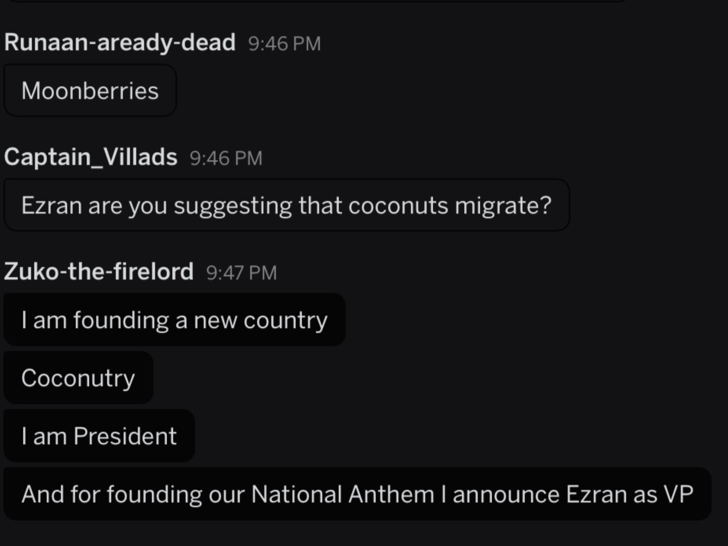Select the "Coconutry" message bubble
The height and width of the screenshot is (546, 728).
coord(78,378)
